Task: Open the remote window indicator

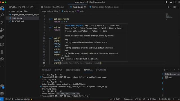Action: (x=2, y=99)
